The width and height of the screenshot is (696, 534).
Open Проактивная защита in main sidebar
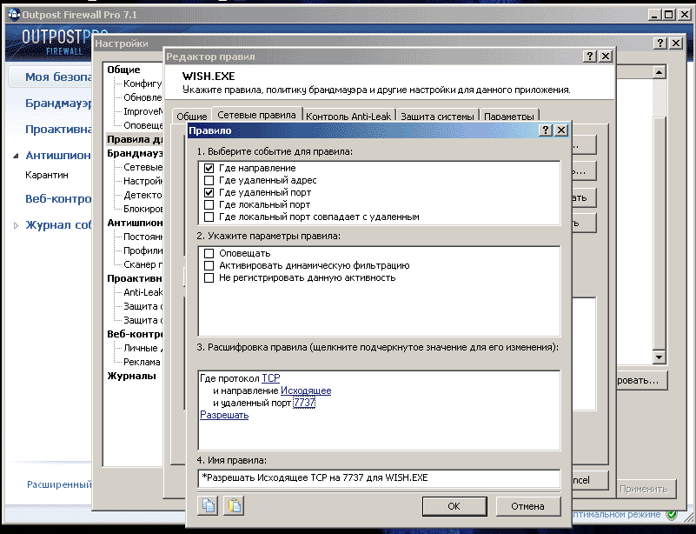pos(58,130)
